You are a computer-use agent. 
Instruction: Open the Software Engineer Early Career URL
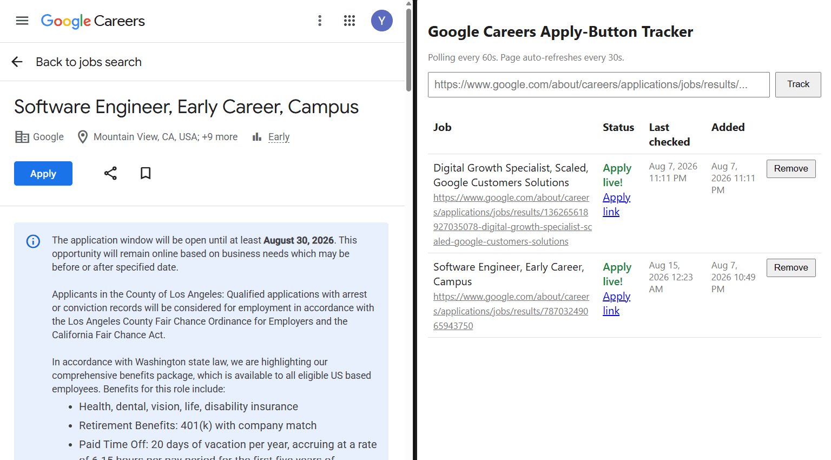pyautogui.click(x=511, y=311)
